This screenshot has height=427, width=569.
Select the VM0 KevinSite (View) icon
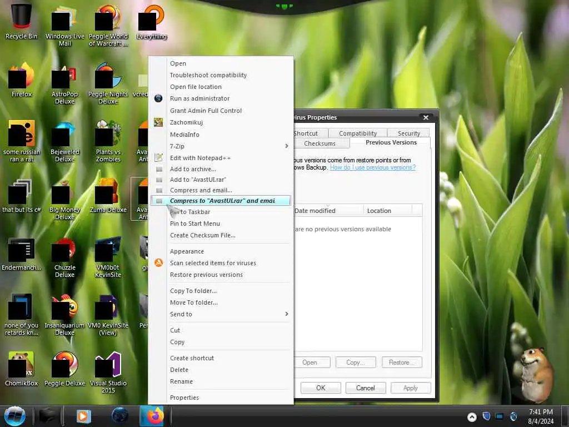point(108,315)
